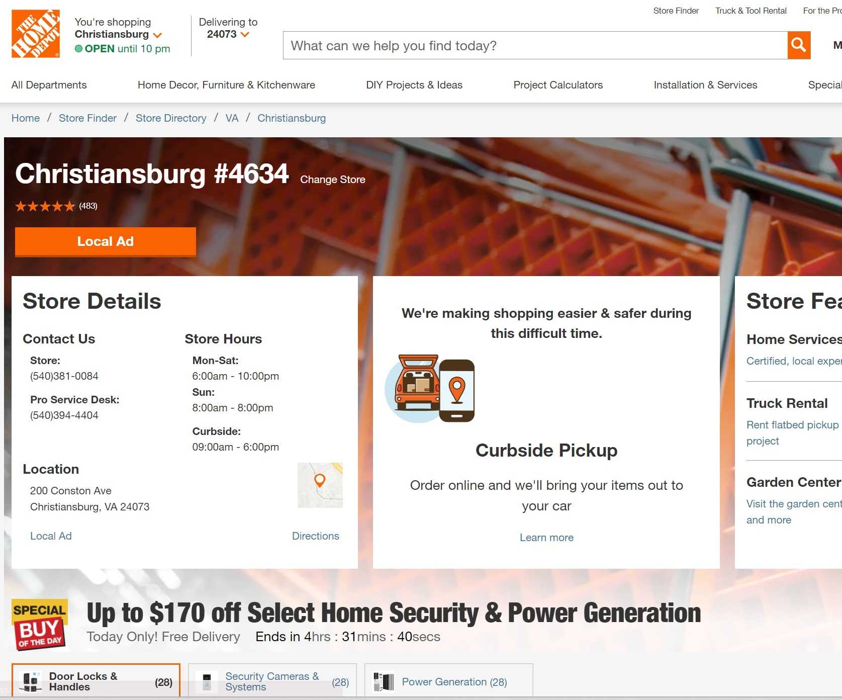Click the Change Store link

point(333,180)
